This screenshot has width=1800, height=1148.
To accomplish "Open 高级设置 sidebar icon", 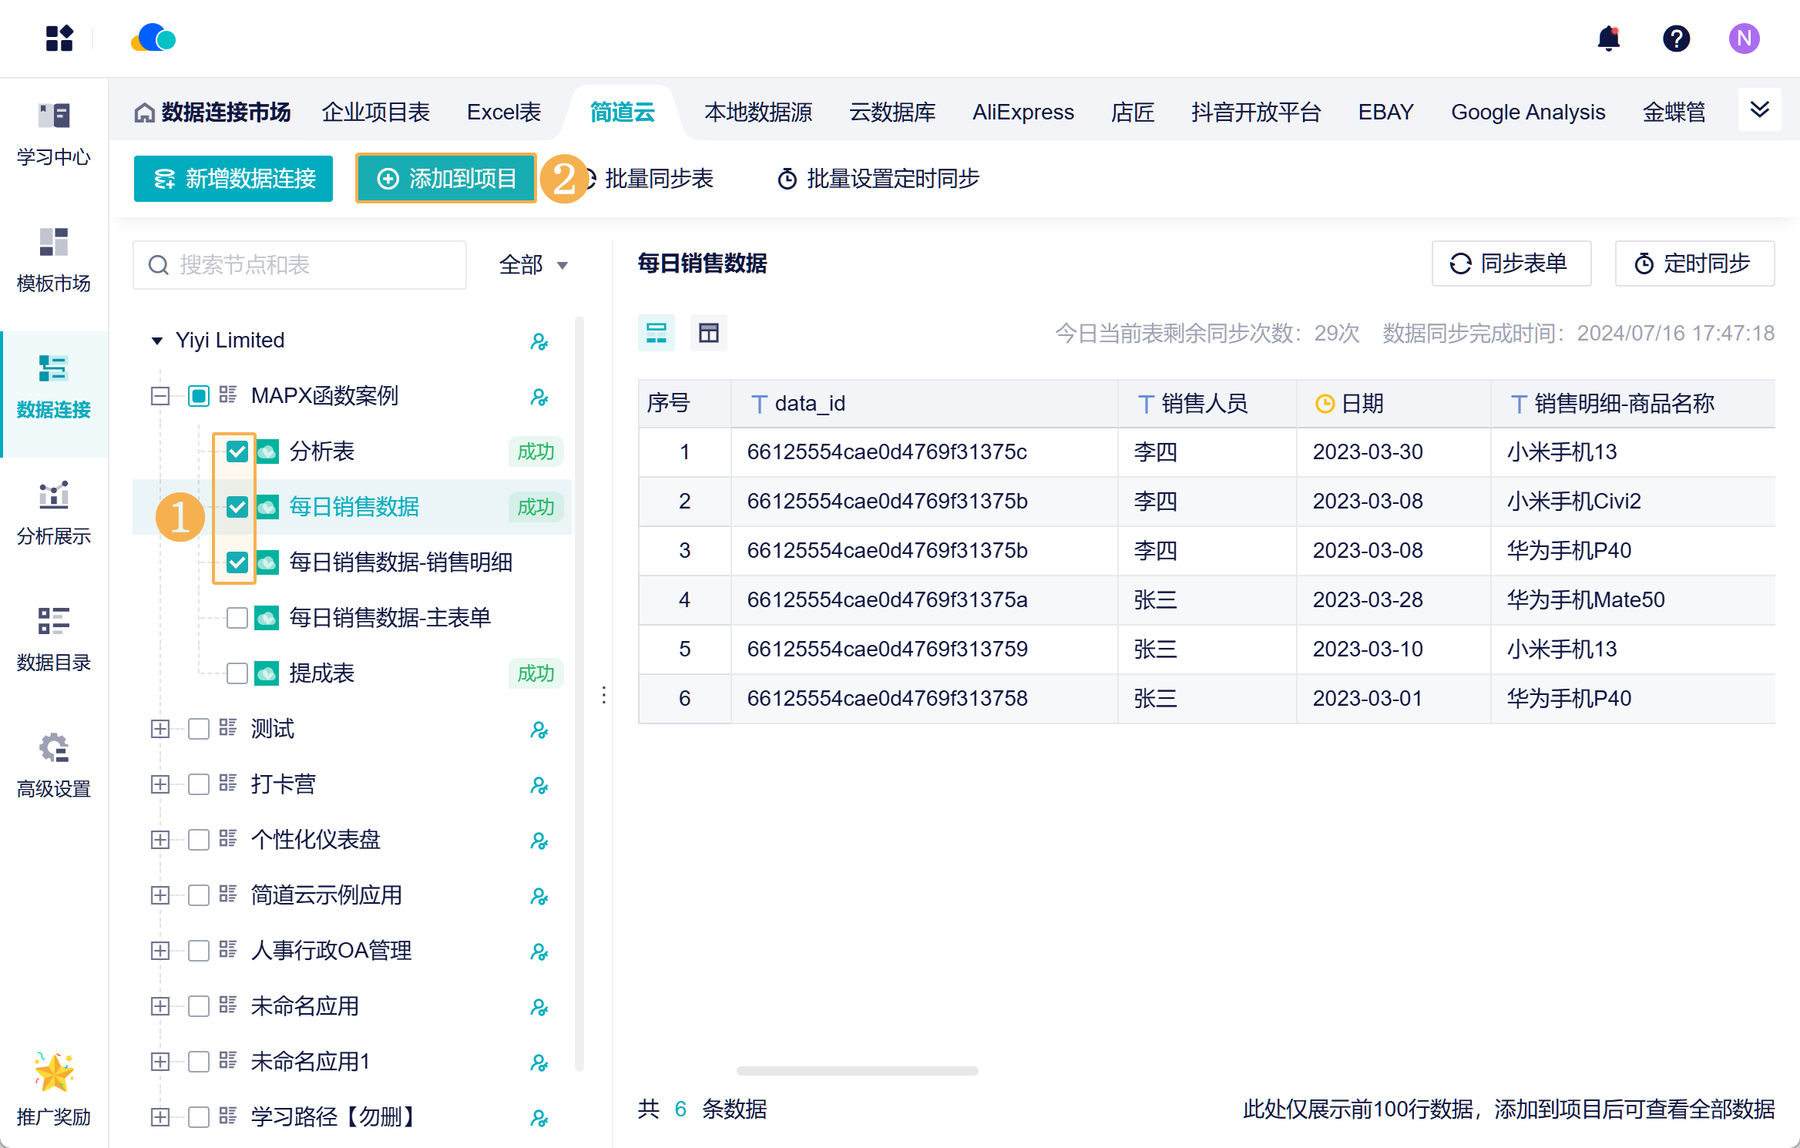I will (53, 765).
